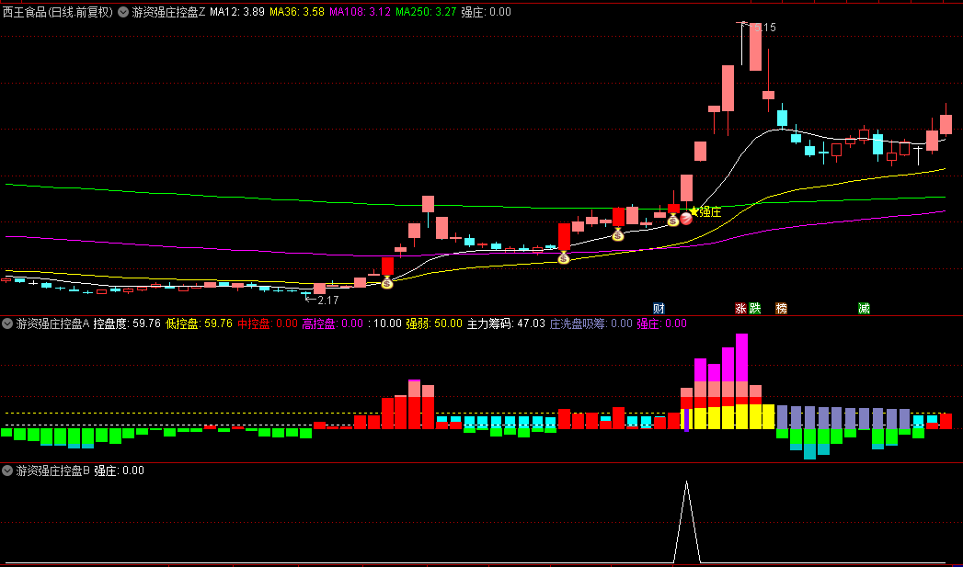This screenshot has height=567, width=963.
Task: Select the MA108: 3.12 label
Action: click(x=360, y=12)
